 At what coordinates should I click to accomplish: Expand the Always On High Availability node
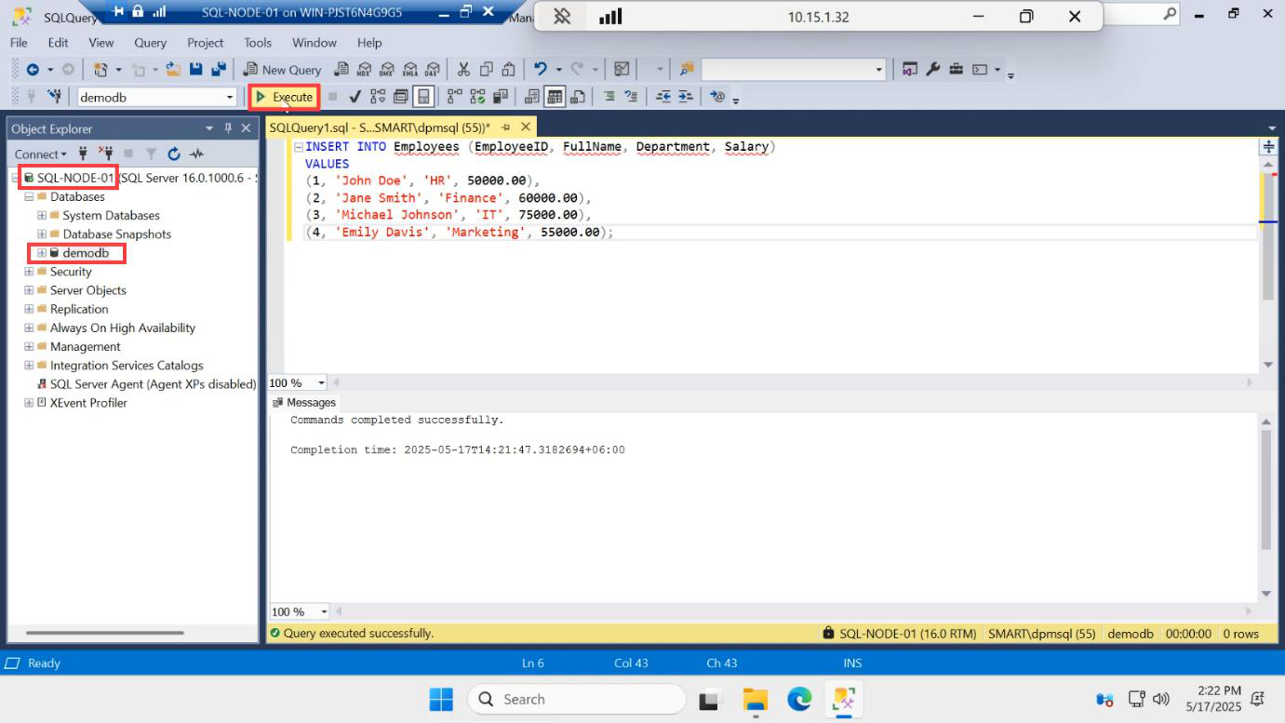click(x=29, y=328)
